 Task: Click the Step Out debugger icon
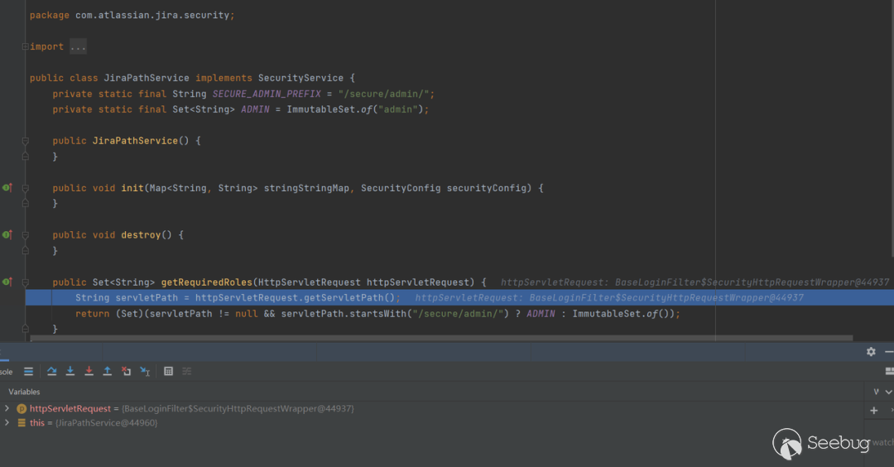(107, 371)
